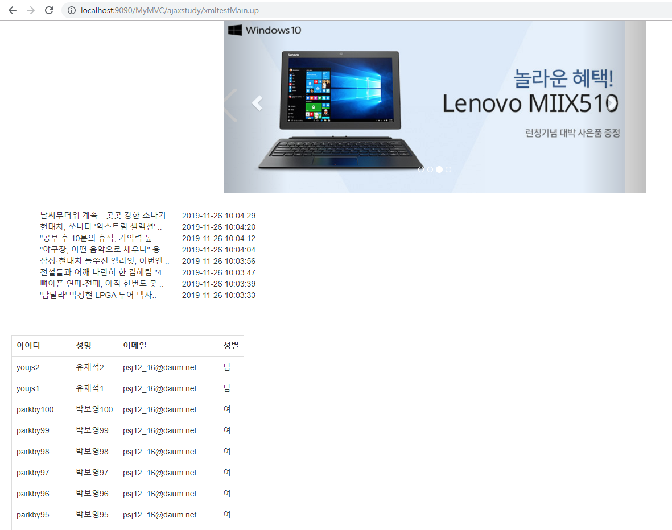Go to next carousel slide arrow
This screenshot has height=530, width=672.
(x=612, y=103)
